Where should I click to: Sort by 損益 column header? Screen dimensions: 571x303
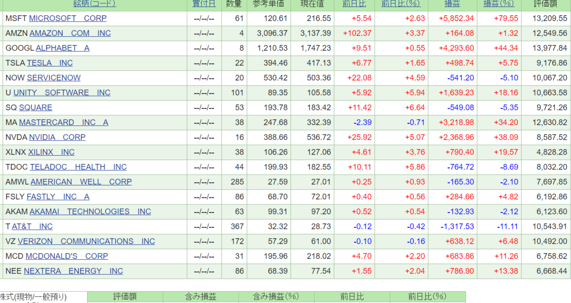click(452, 4)
